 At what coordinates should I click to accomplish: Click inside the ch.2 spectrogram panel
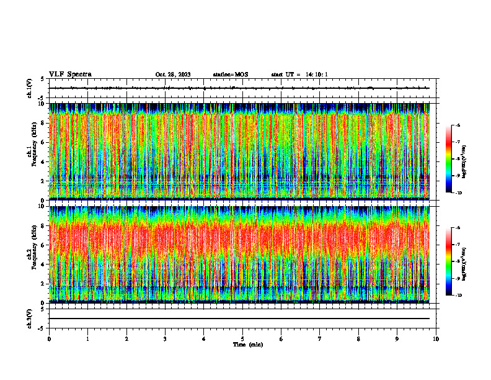pyautogui.click(x=239, y=255)
